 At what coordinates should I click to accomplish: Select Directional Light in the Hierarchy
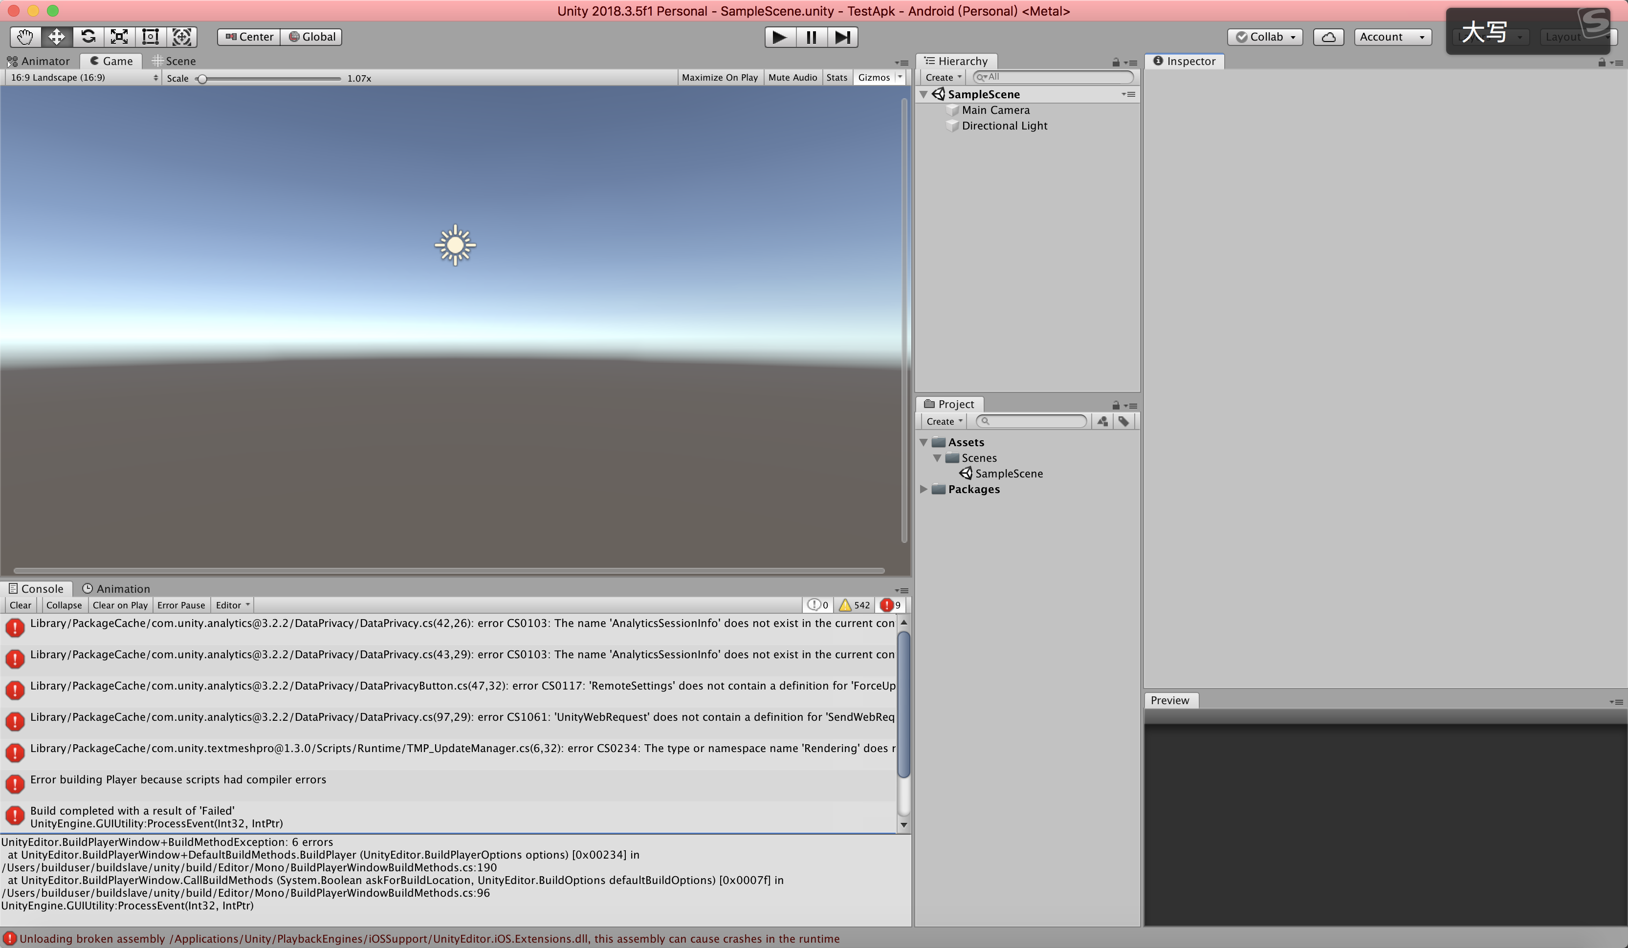(x=1004, y=126)
